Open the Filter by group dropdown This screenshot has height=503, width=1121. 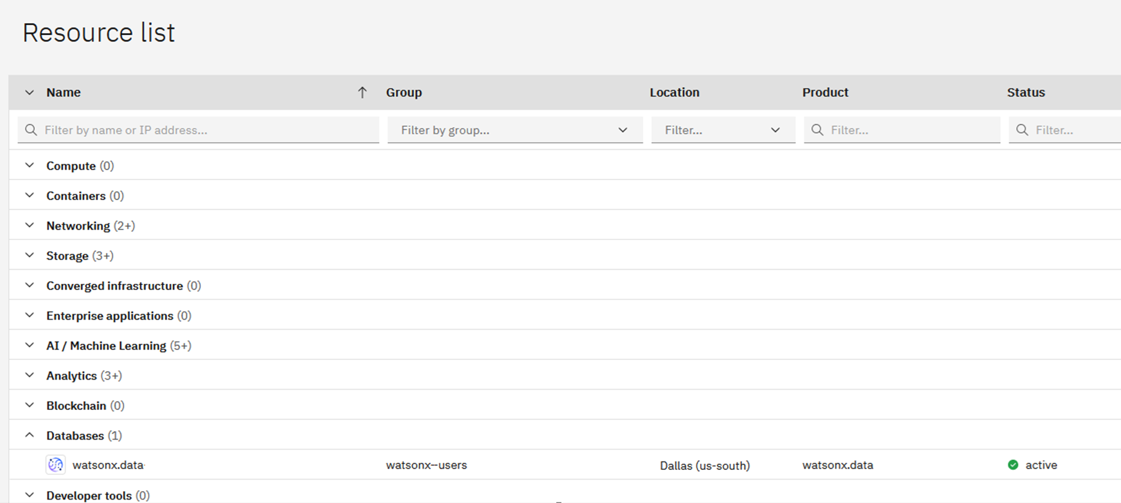tap(514, 130)
